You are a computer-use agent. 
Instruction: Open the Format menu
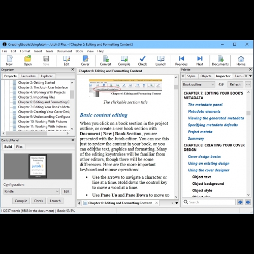[25, 51]
